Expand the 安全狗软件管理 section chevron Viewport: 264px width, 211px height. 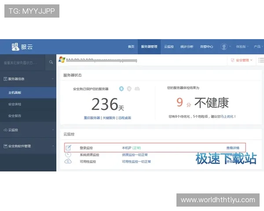click(53, 146)
